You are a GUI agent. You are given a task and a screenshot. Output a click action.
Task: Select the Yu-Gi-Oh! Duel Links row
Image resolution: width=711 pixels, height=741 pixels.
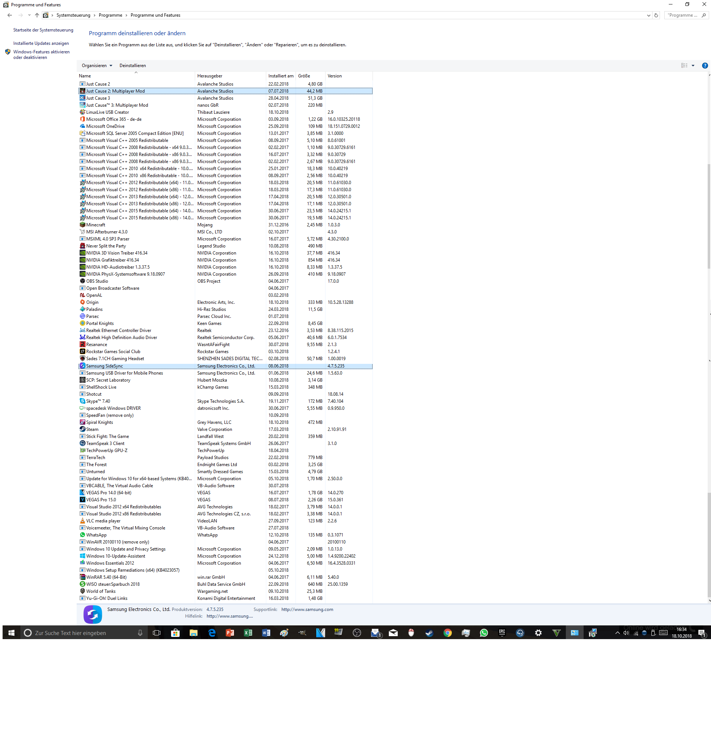[x=225, y=598]
